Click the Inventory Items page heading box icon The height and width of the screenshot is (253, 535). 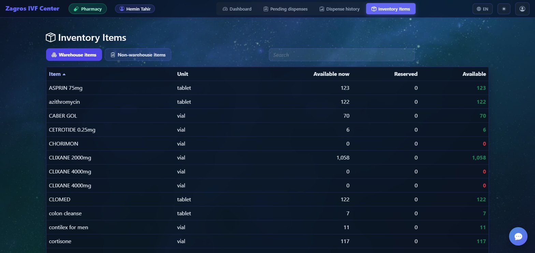pos(50,37)
